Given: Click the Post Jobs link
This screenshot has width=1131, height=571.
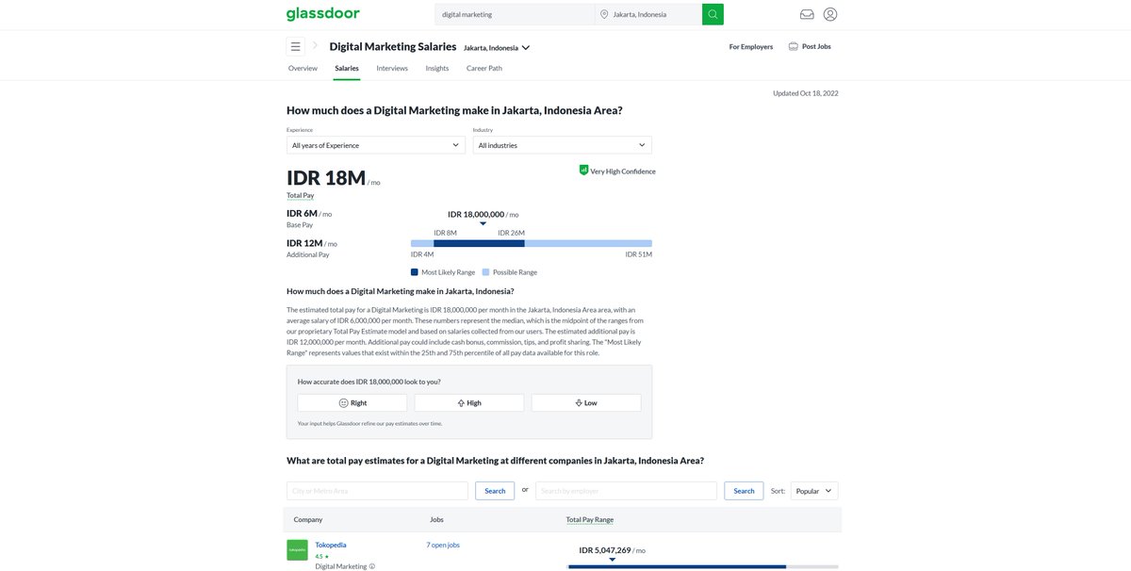Looking at the screenshot, I should (x=816, y=46).
